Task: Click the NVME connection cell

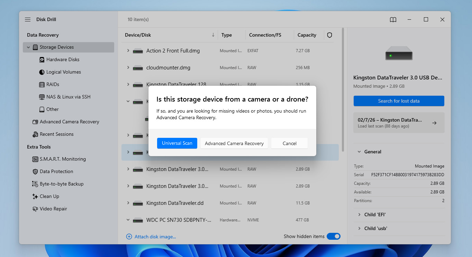Action: pos(253,220)
